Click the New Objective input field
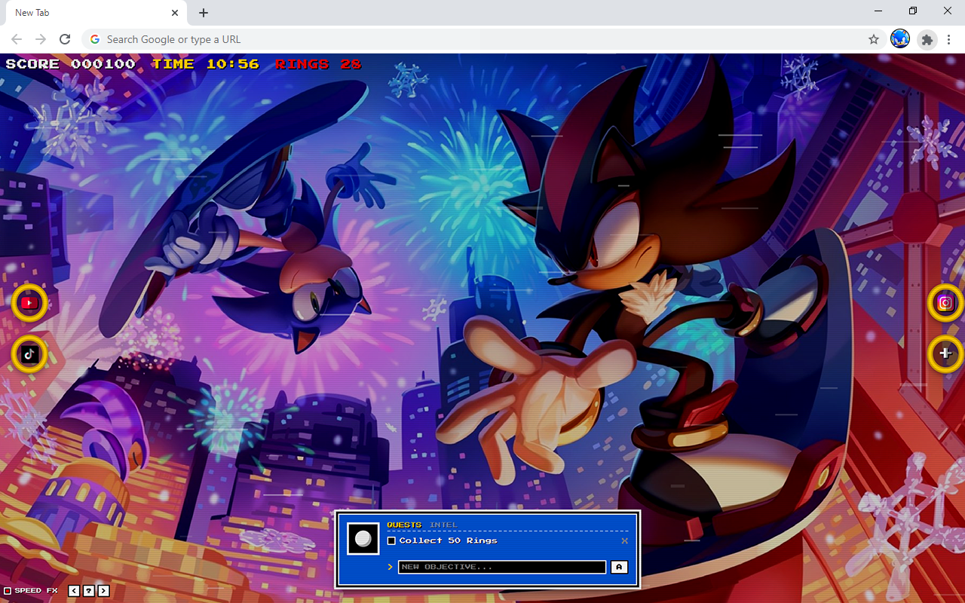Screen dimensions: 965x603 [x=501, y=567]
